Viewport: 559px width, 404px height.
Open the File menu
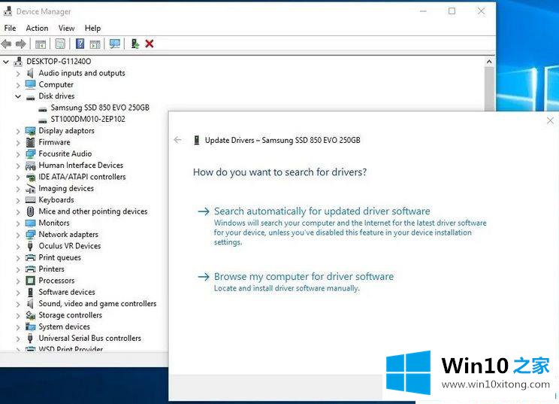pyautogui.click(x=10, y=28)
